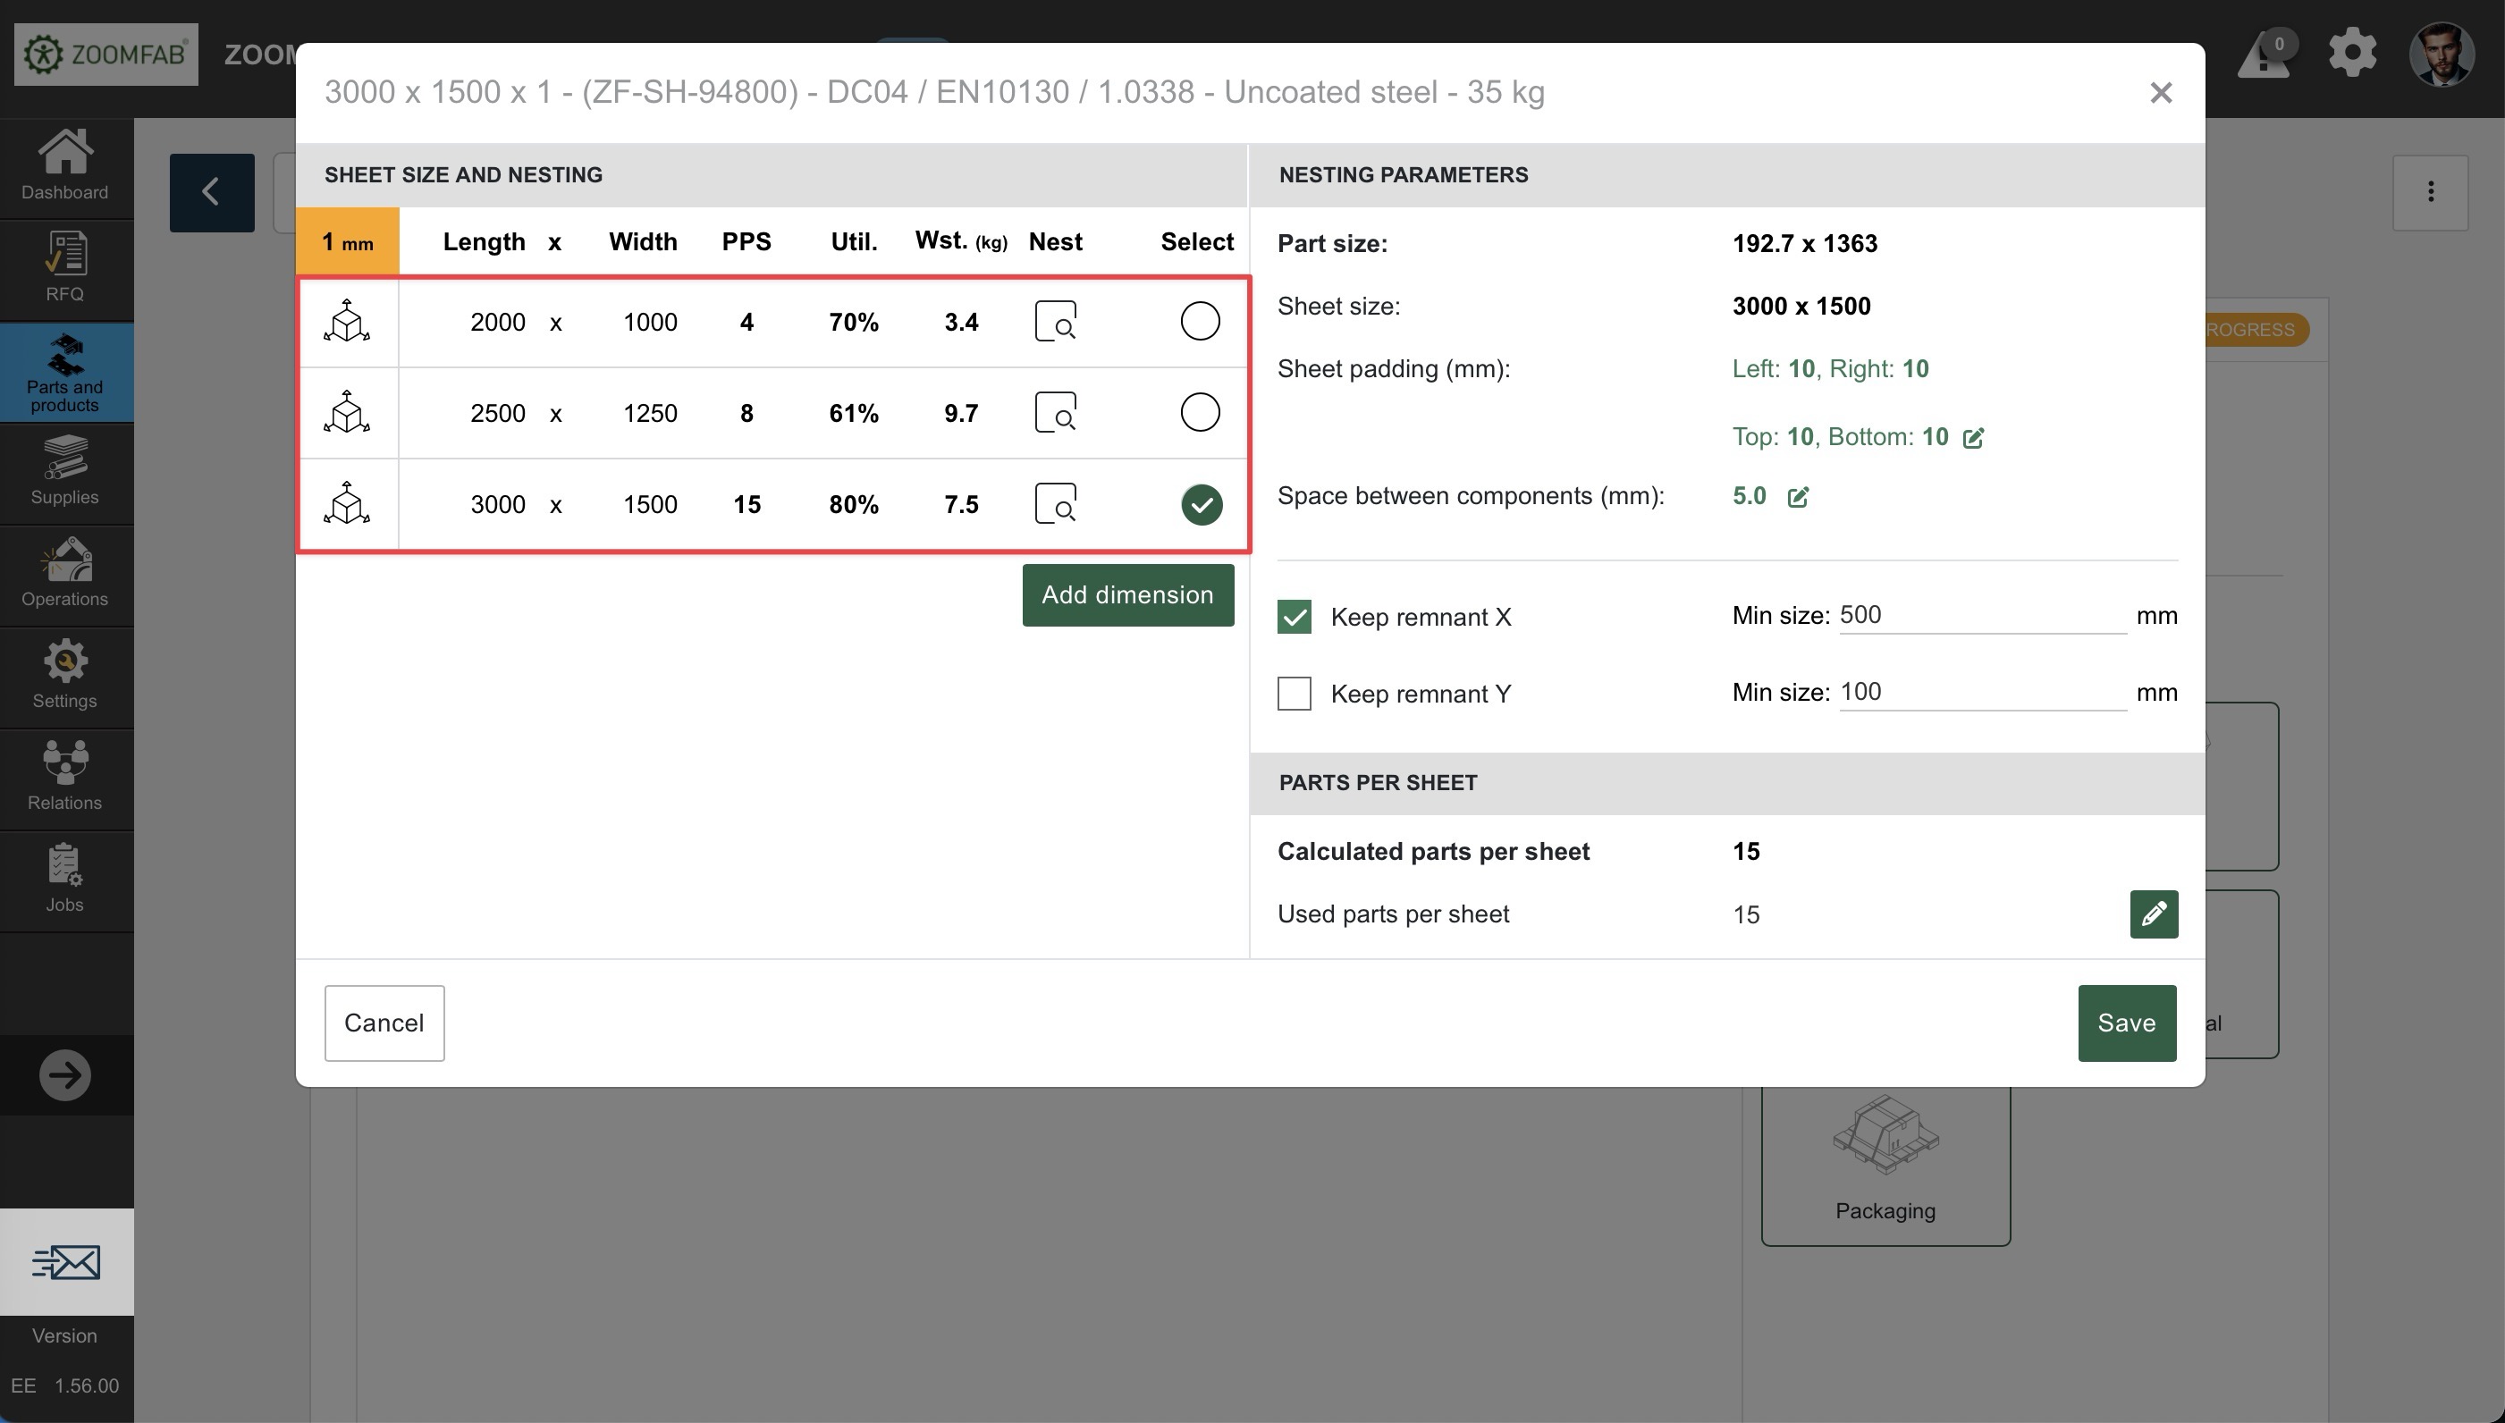Open the three-dot more options menu
The width and height of the screenshot is (2505, 1423).
pyautogui.click(x=2430, y=191)
